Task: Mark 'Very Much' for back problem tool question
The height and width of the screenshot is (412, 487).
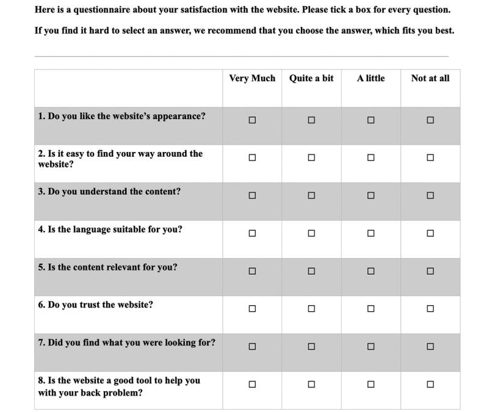Action: [252, 385]
